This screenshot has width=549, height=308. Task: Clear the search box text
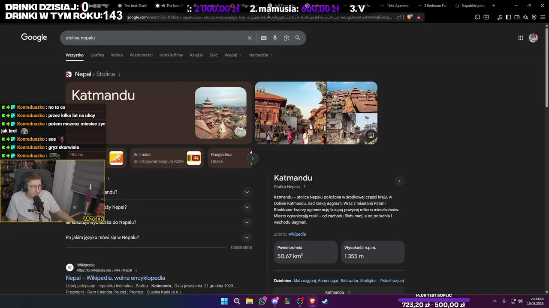point(250,38)
